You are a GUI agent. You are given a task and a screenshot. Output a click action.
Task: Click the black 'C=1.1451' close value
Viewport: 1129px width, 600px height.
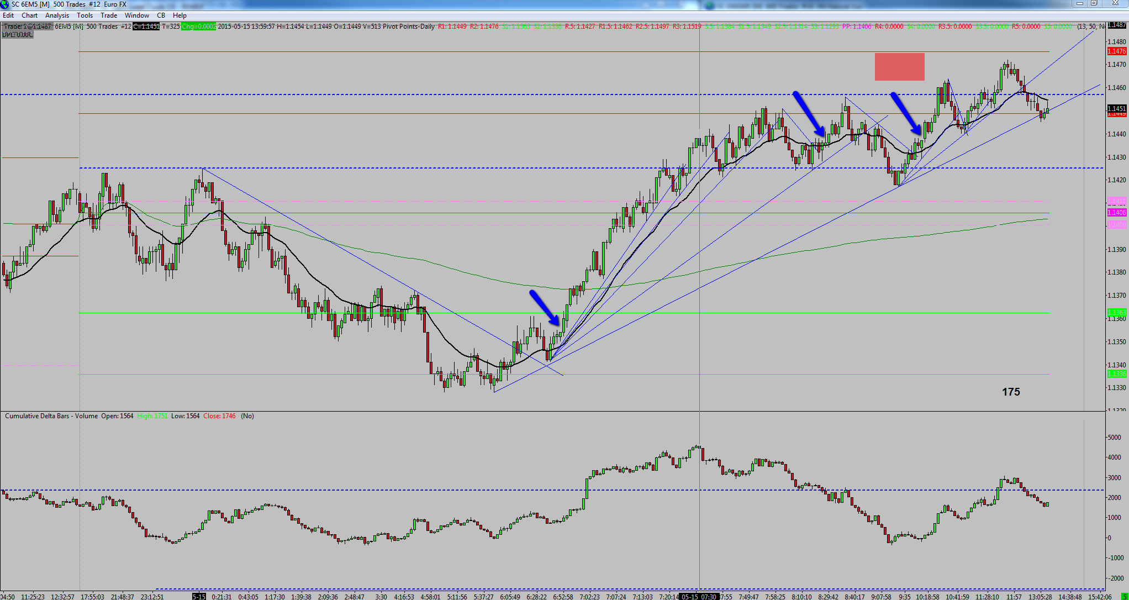146,27
